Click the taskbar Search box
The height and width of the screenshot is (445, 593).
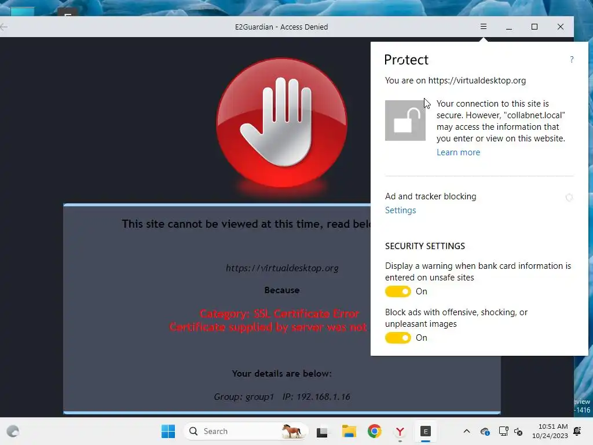[x=246, y=431]
